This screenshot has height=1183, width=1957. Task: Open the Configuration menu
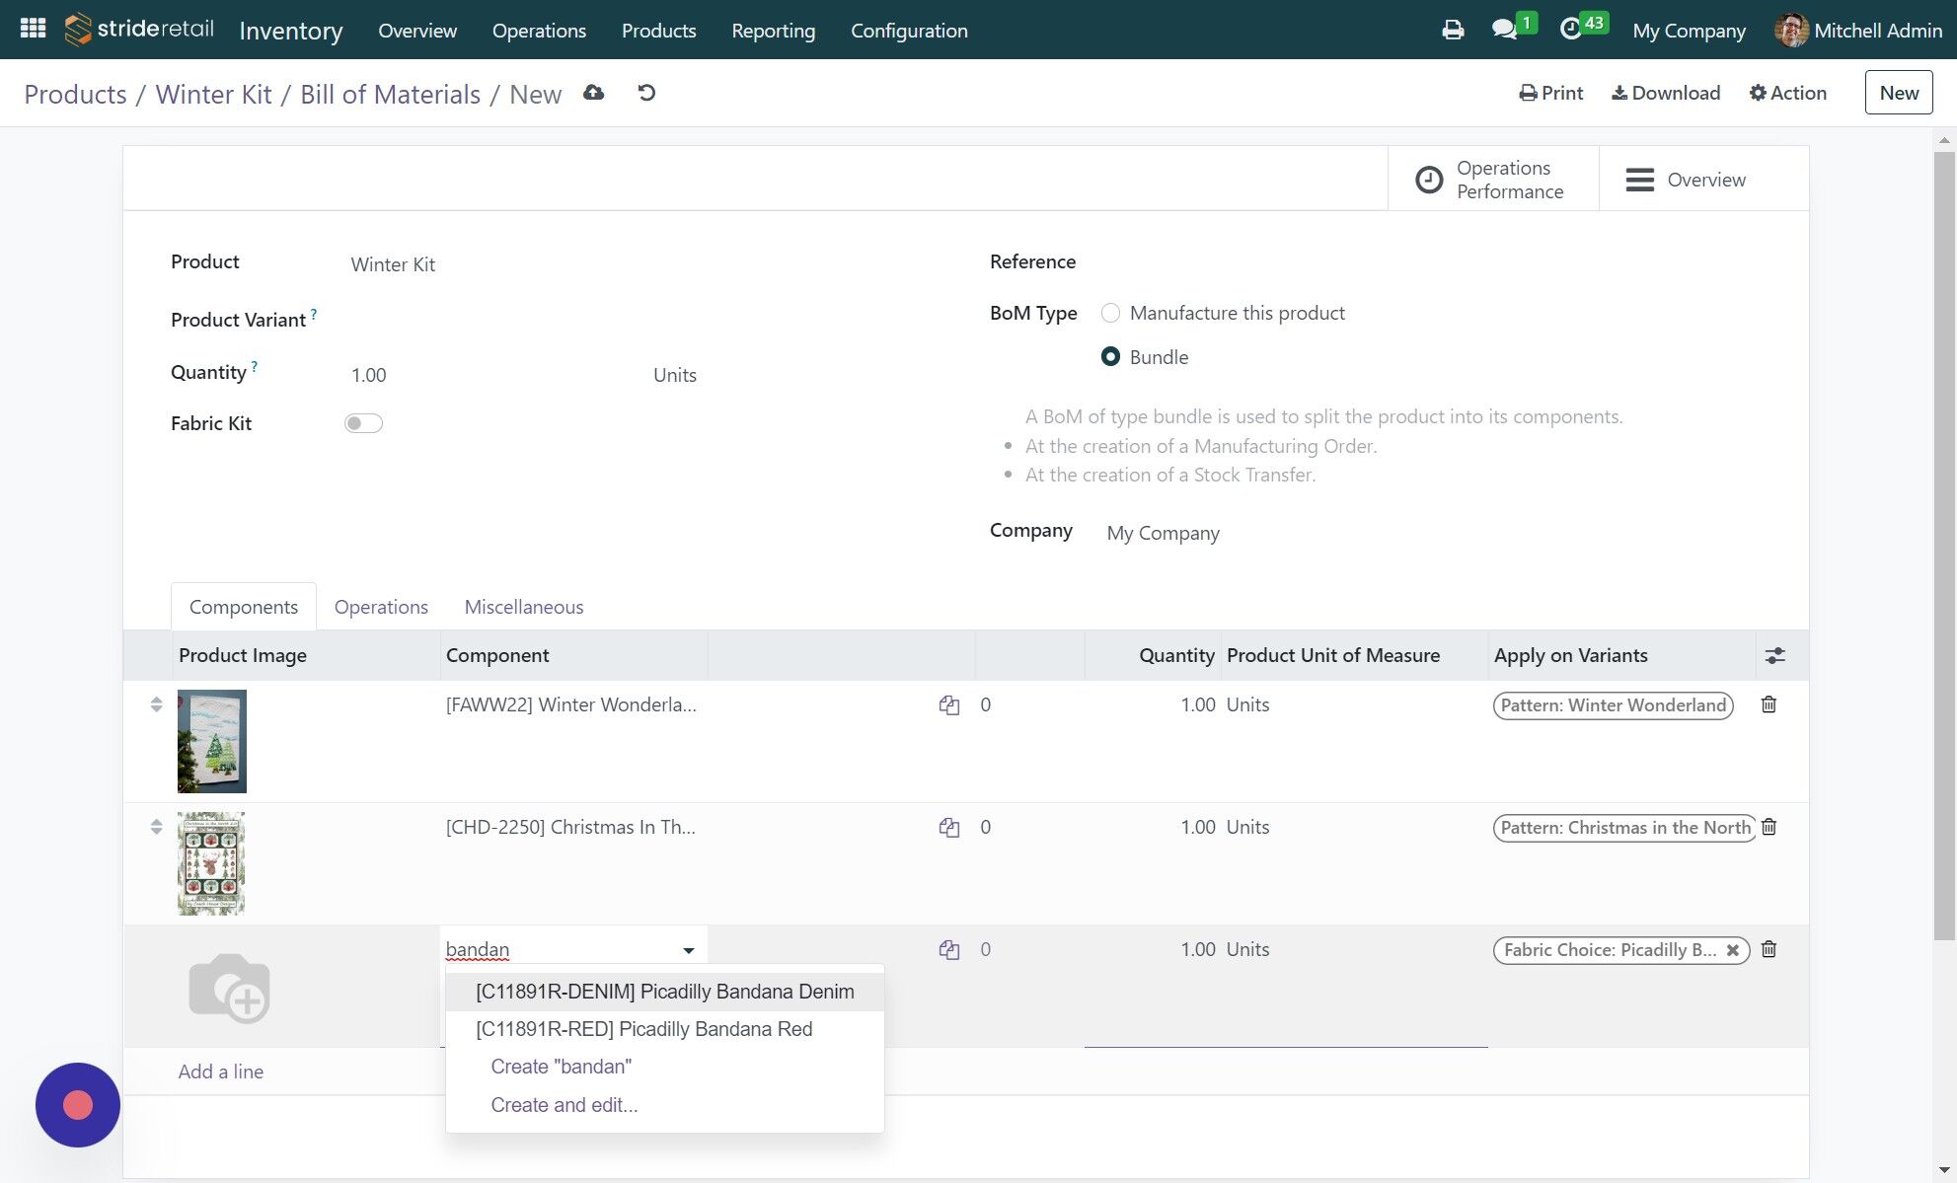(909, 31)
